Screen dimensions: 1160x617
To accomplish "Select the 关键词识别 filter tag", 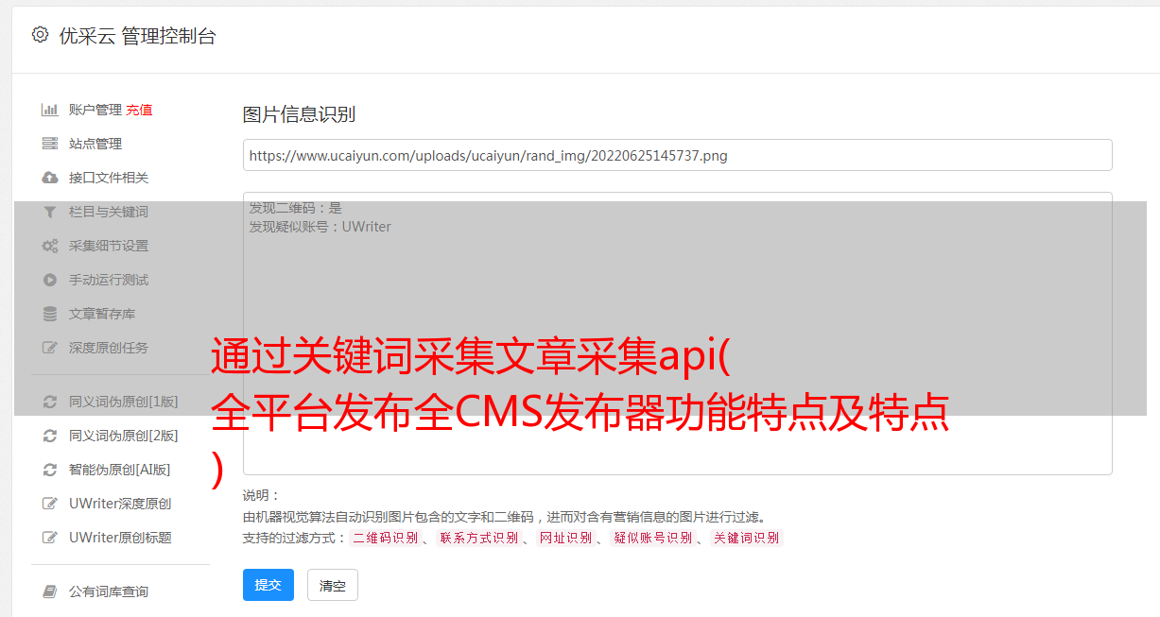I will tap(747, 538).
